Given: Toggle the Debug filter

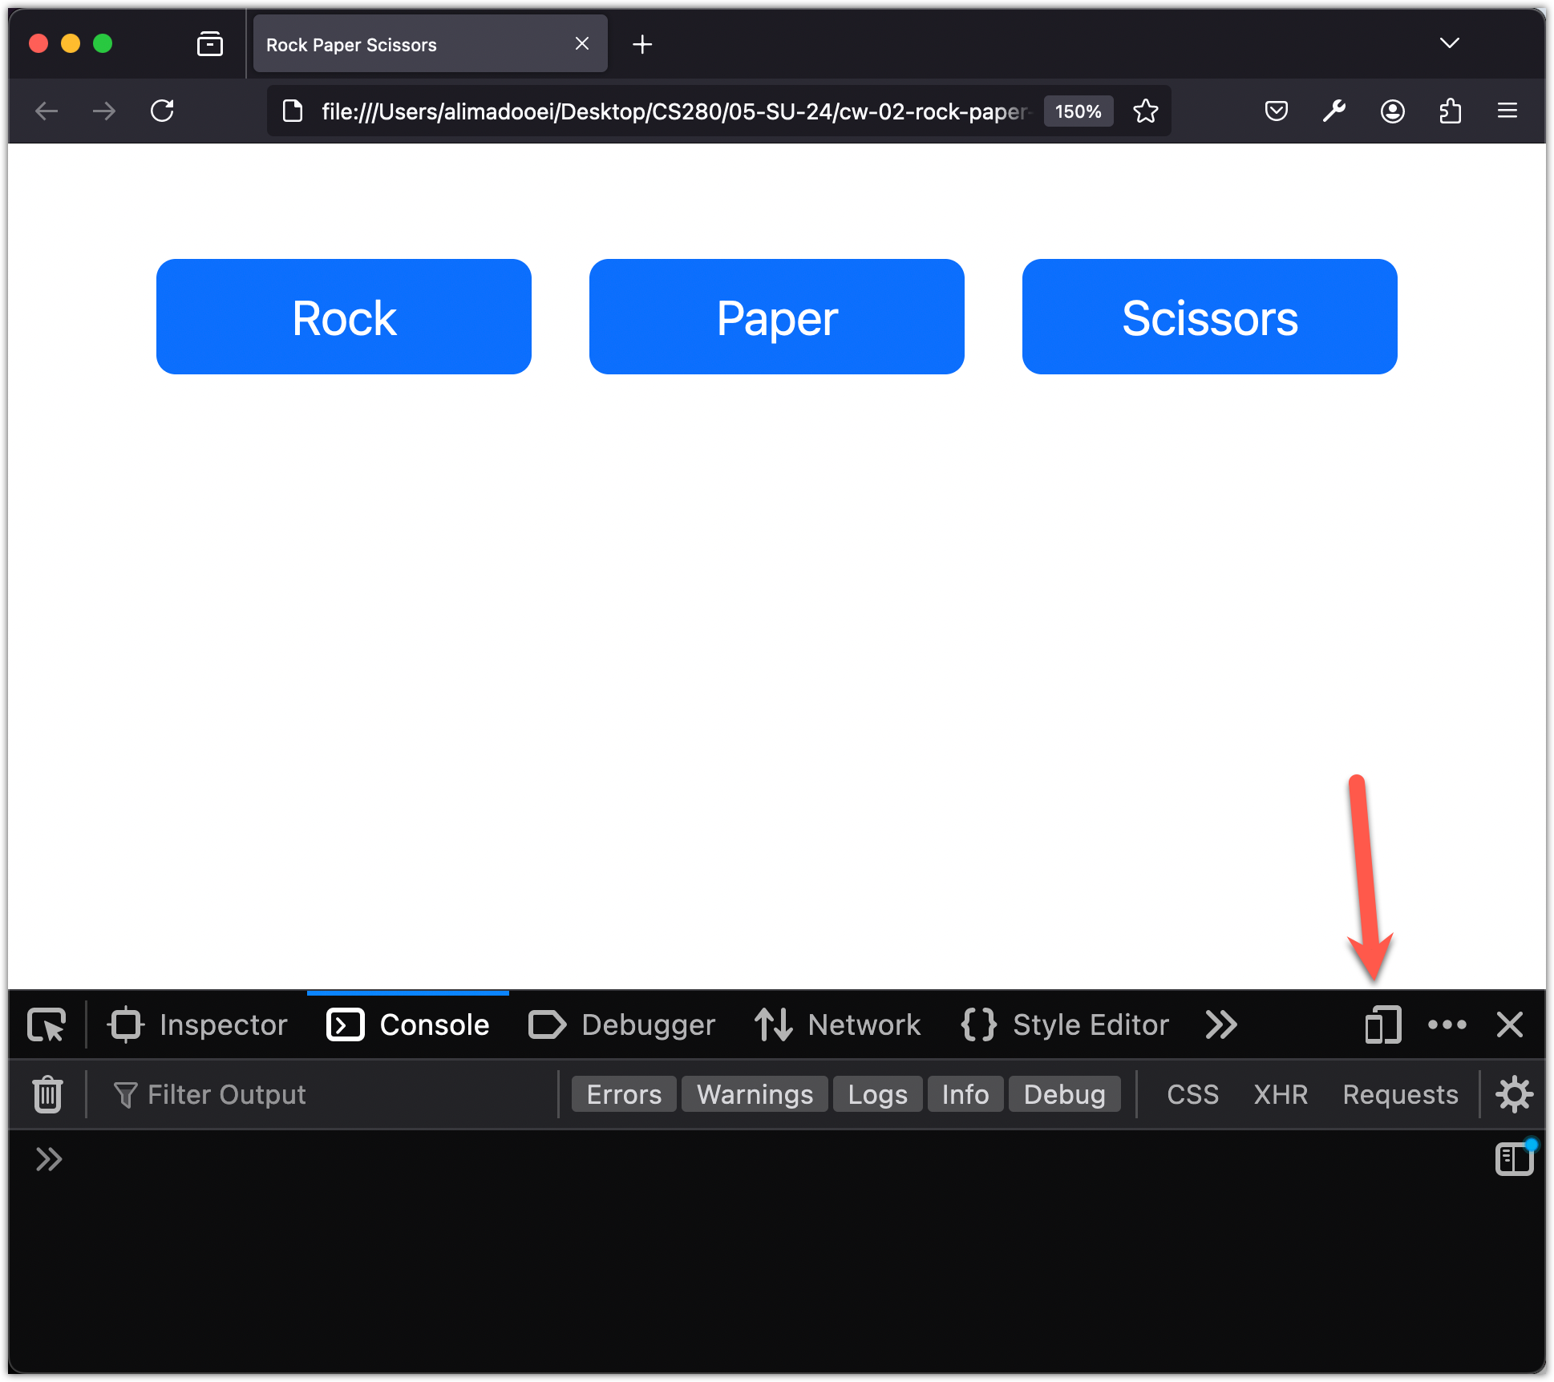Looking at the screenshot, I should 1064,1094.
